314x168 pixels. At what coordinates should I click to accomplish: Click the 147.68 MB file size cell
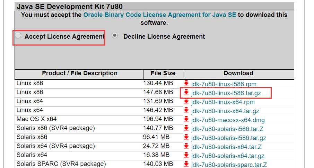pyautogui.click(x=158, y=92)
